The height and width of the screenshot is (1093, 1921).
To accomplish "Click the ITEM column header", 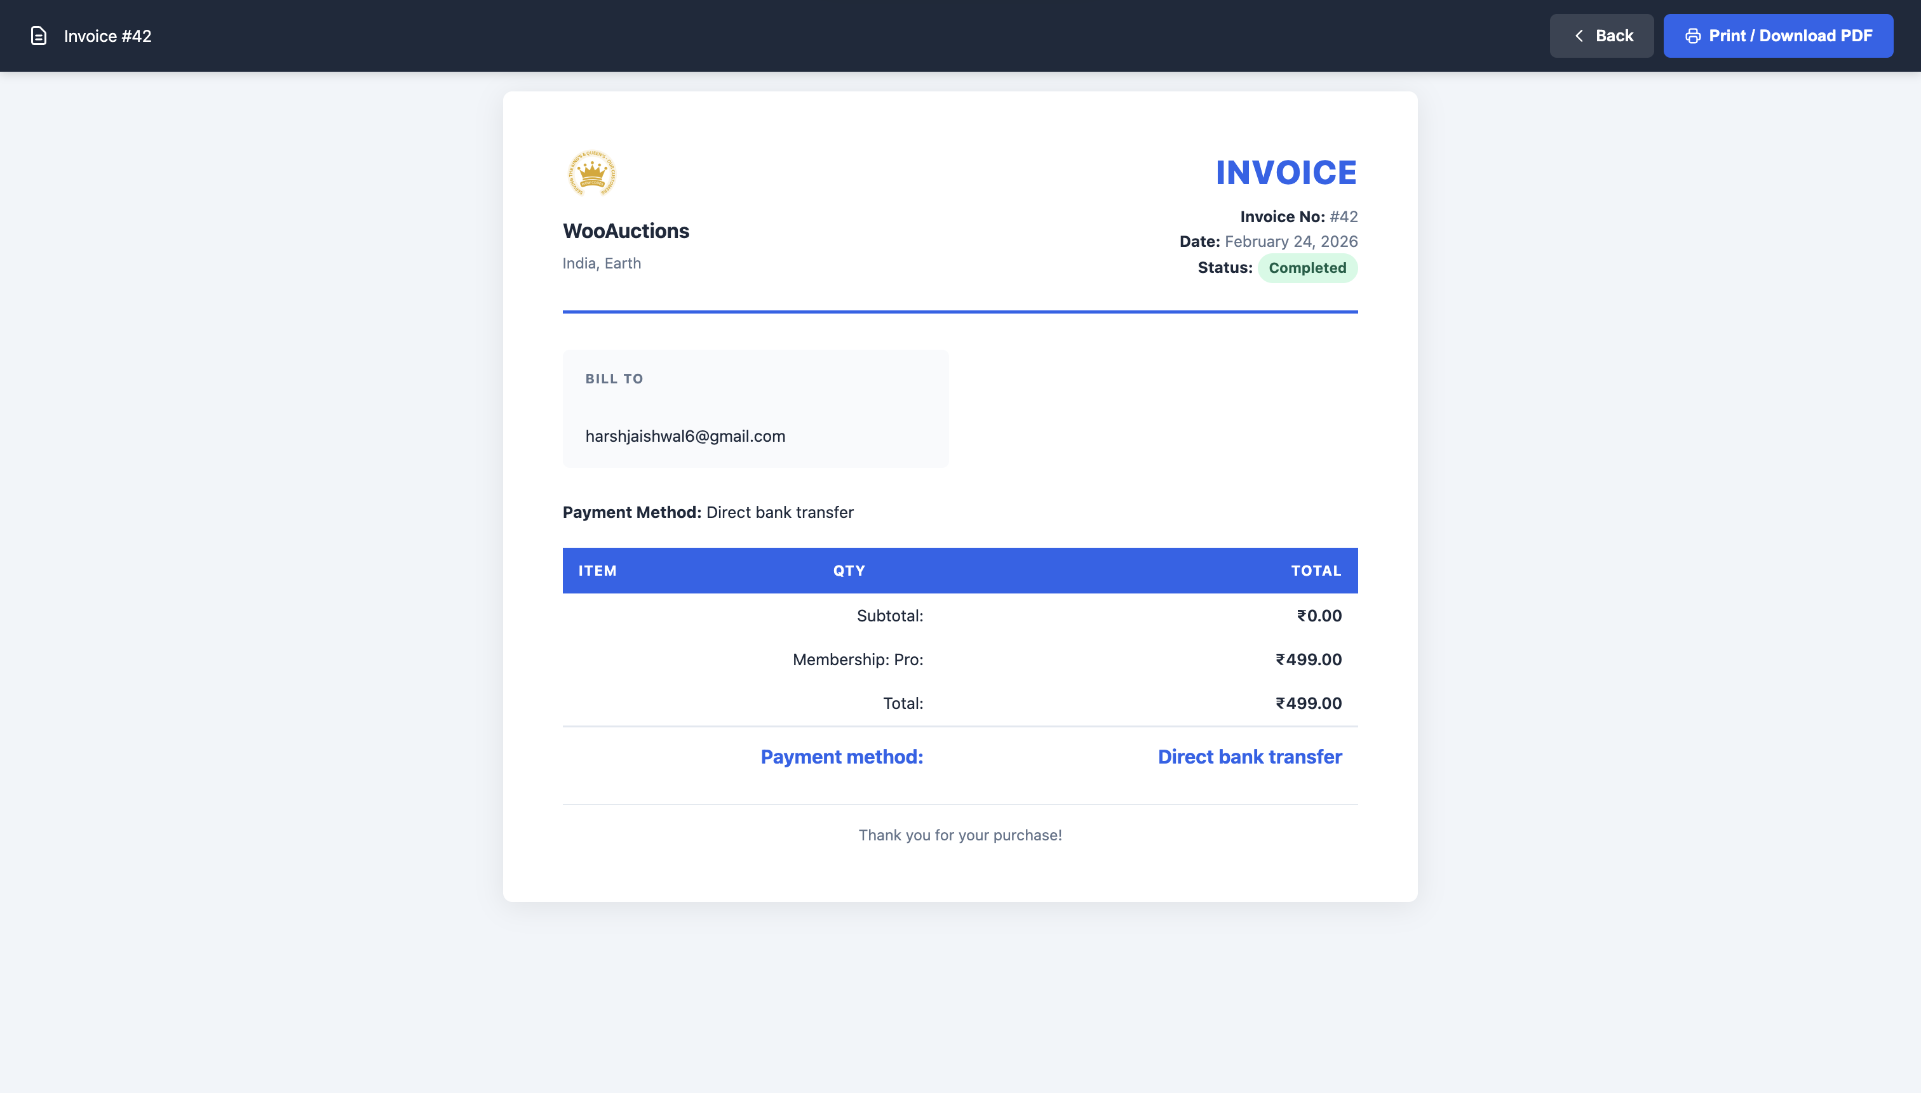I will pos(597,571).
